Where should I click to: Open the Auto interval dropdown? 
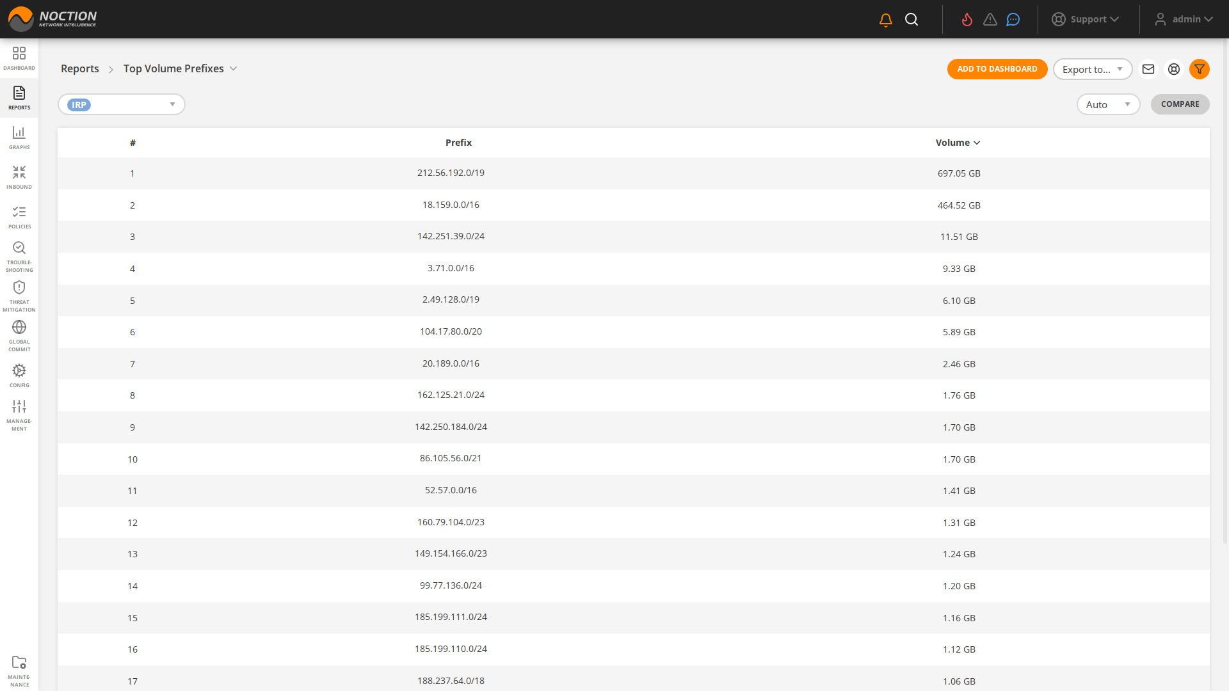1108,104
